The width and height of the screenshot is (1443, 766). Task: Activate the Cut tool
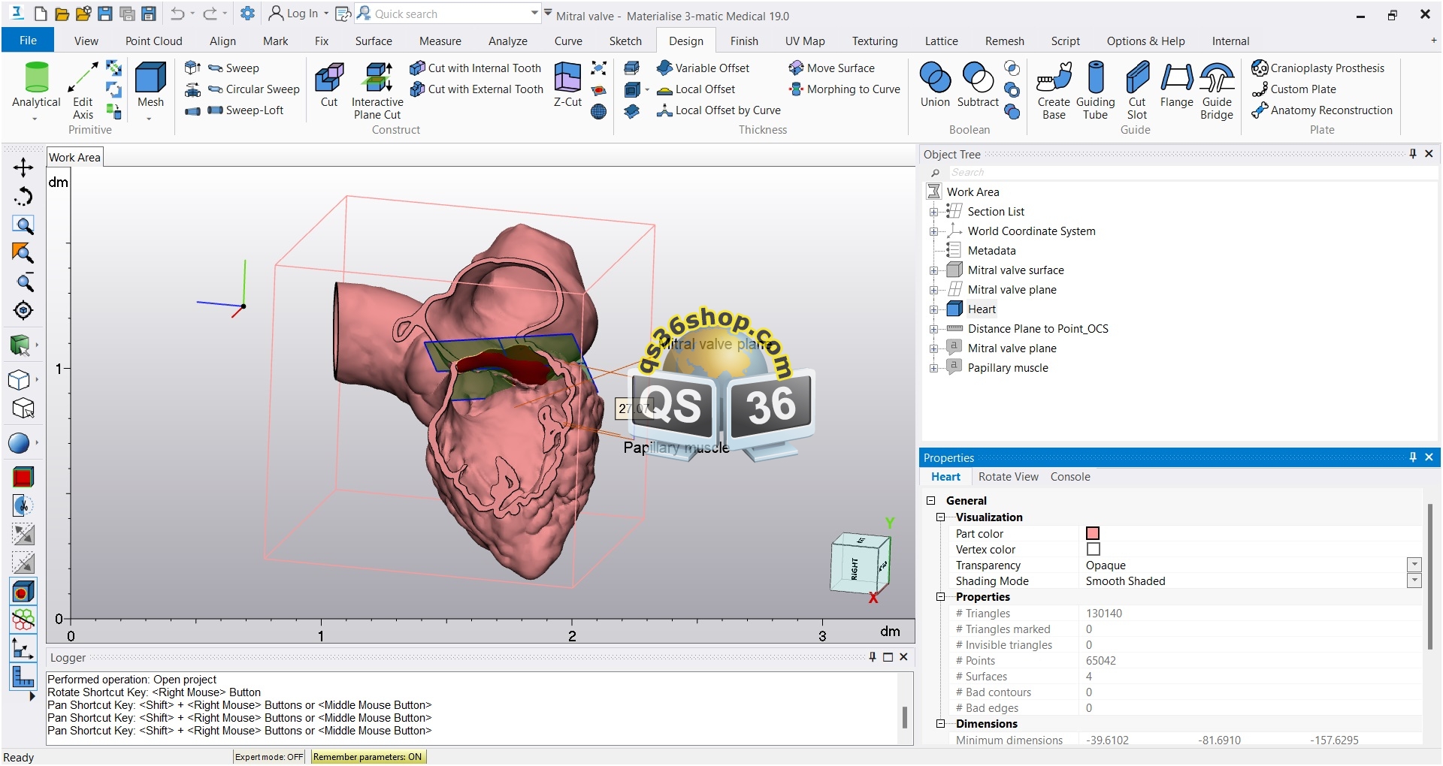pyautogui.click(x=329, y=85)
